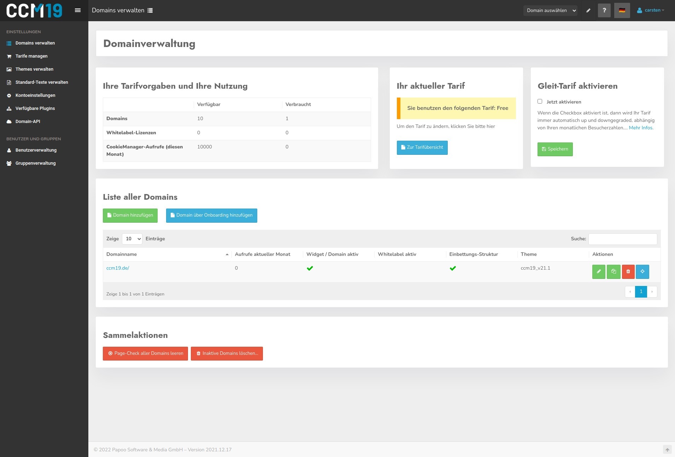The width and height of the screenshot is (675, 457).
Task: Open 'Tarife managen' in the sidebar
Action: tap(31, 56)
